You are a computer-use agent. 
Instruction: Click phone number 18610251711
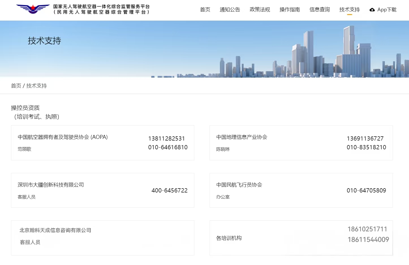coord(367,229)
